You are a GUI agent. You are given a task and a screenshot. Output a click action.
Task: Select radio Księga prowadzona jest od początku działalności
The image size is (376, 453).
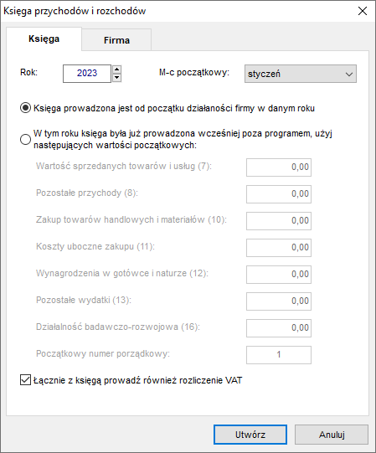coord(25,108)
